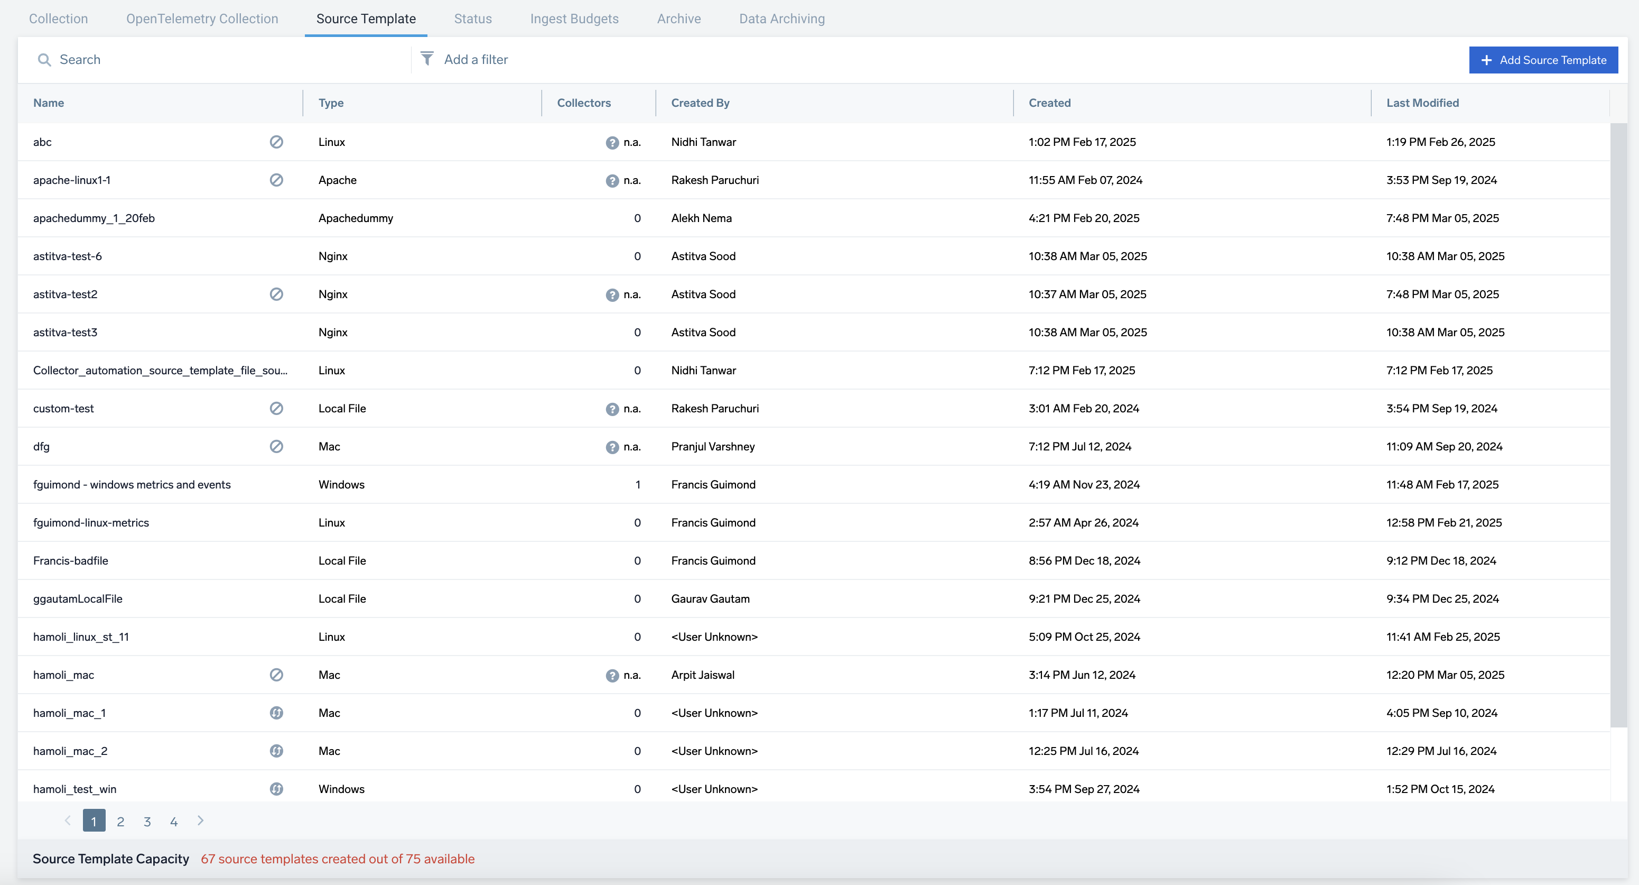Open the fguimond-linux-metrics source template
This screenshot has width=1639, height=885.
tap(91, 522)
